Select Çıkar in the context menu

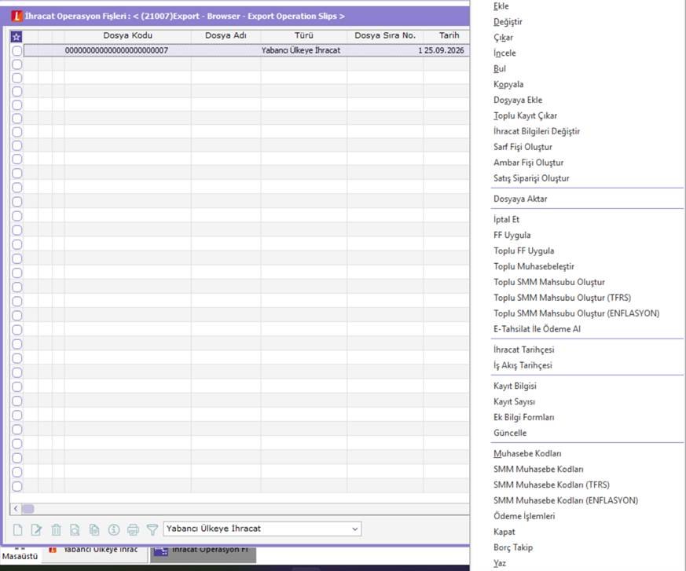click(x=503, y=38)
